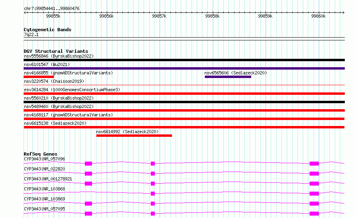This screenshot has width=356, height=218.
Task: Click the red bar under nsv6614992
Action: click(134, 136)
